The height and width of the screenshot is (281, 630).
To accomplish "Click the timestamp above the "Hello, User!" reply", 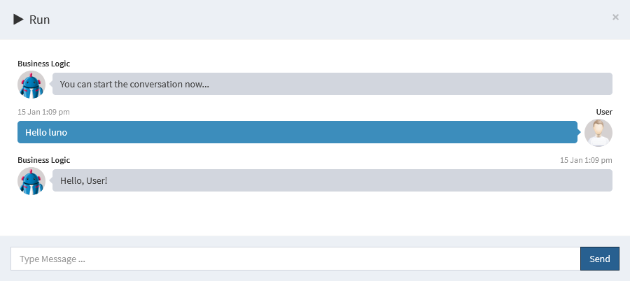I will (x=586, y=160).
